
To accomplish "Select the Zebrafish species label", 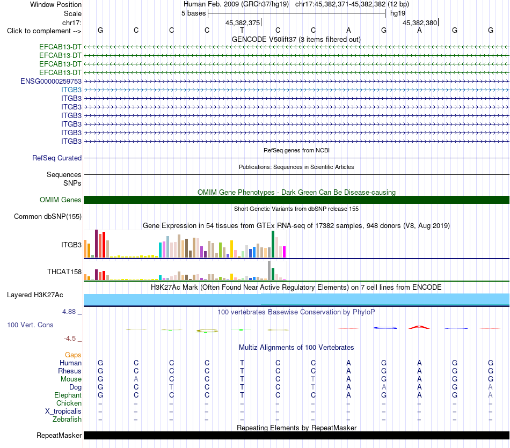I will point(67,420).
